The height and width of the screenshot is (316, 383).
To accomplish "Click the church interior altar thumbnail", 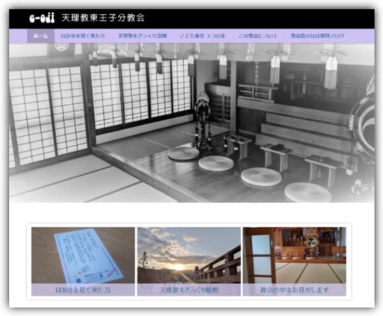I will (x=294, y=255).
